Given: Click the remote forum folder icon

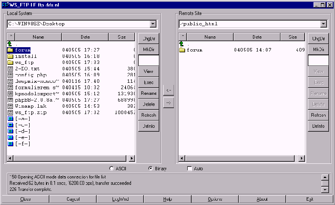Looking at the screenshot, I should tap(182, 50).
